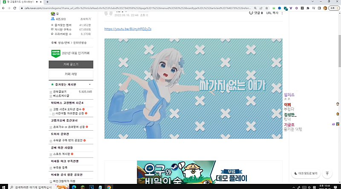Open 카페 채팅 chat button
The image size is (341, 189).
pyautogui.click(x=71, y=74)
